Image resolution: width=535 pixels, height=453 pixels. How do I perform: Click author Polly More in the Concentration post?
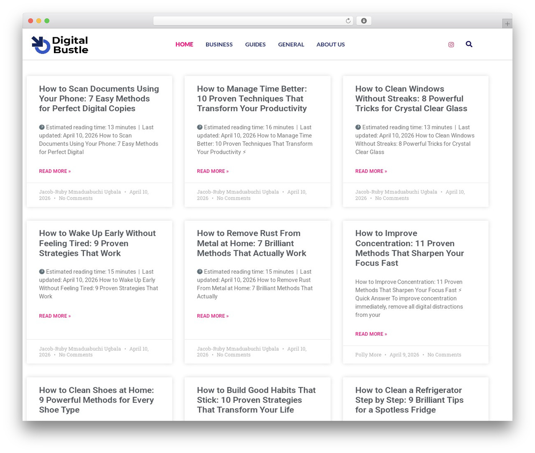pos(368,355)
